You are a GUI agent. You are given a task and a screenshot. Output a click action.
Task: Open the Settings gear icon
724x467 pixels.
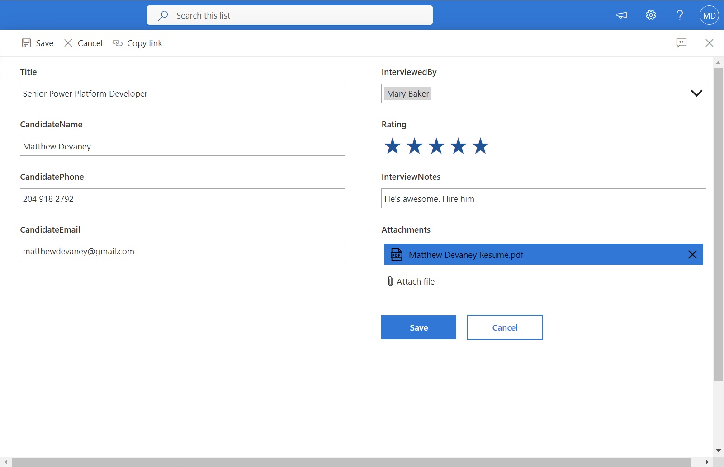point(650,15)
